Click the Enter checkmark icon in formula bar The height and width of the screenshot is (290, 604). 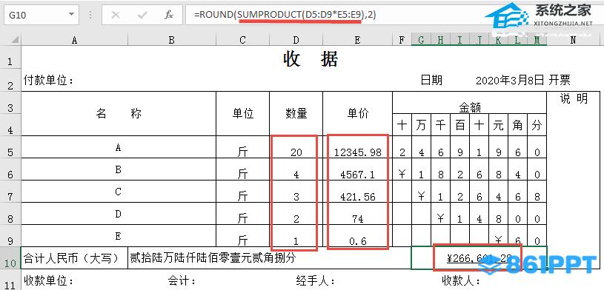(142, 15)
